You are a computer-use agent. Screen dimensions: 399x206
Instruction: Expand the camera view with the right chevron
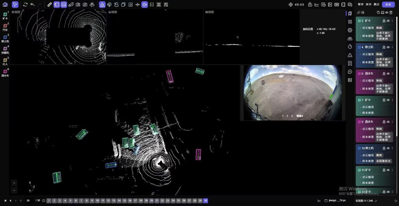341,93
